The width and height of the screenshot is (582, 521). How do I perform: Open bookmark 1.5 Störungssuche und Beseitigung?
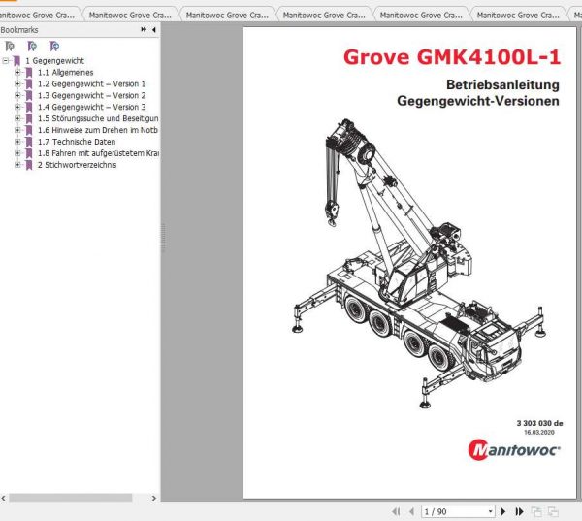click(98, 118)
